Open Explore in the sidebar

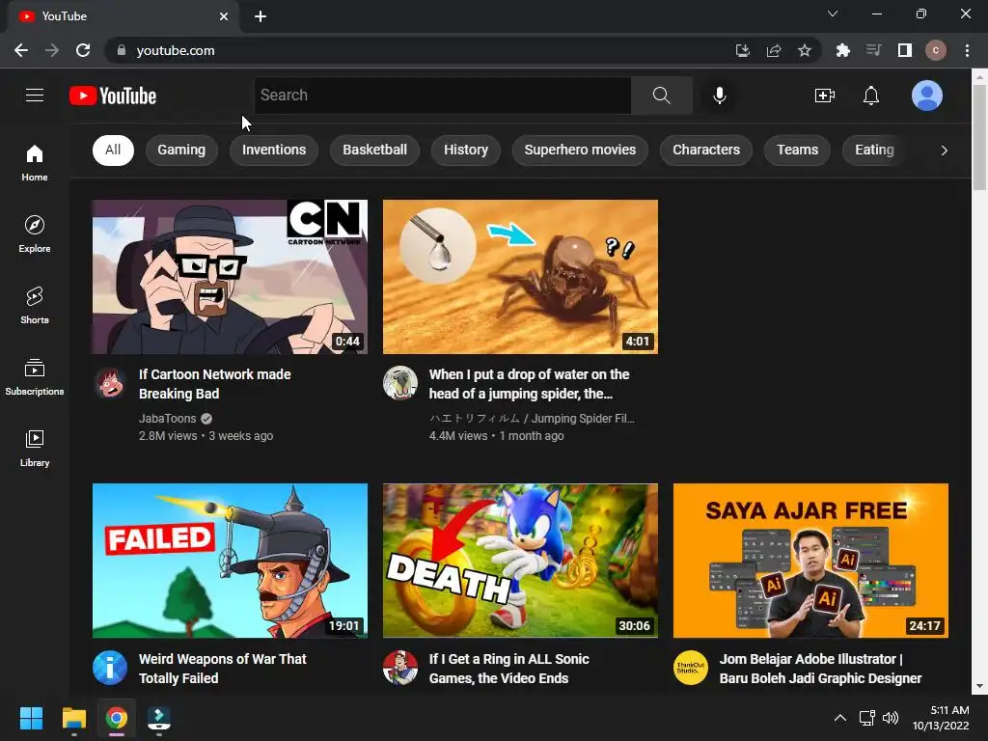(35, 234)
